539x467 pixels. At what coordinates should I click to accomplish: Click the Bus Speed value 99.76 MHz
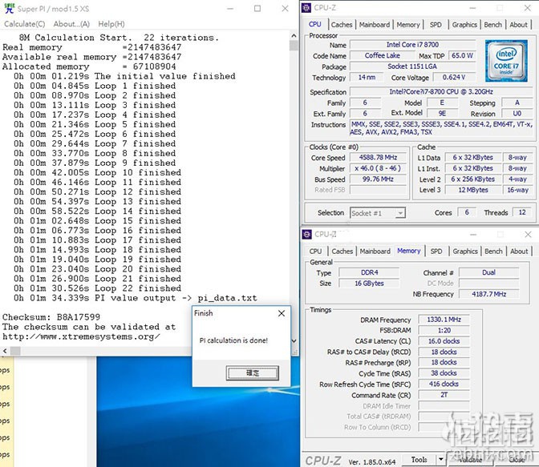pyautogui.click(x=378, y=179)
